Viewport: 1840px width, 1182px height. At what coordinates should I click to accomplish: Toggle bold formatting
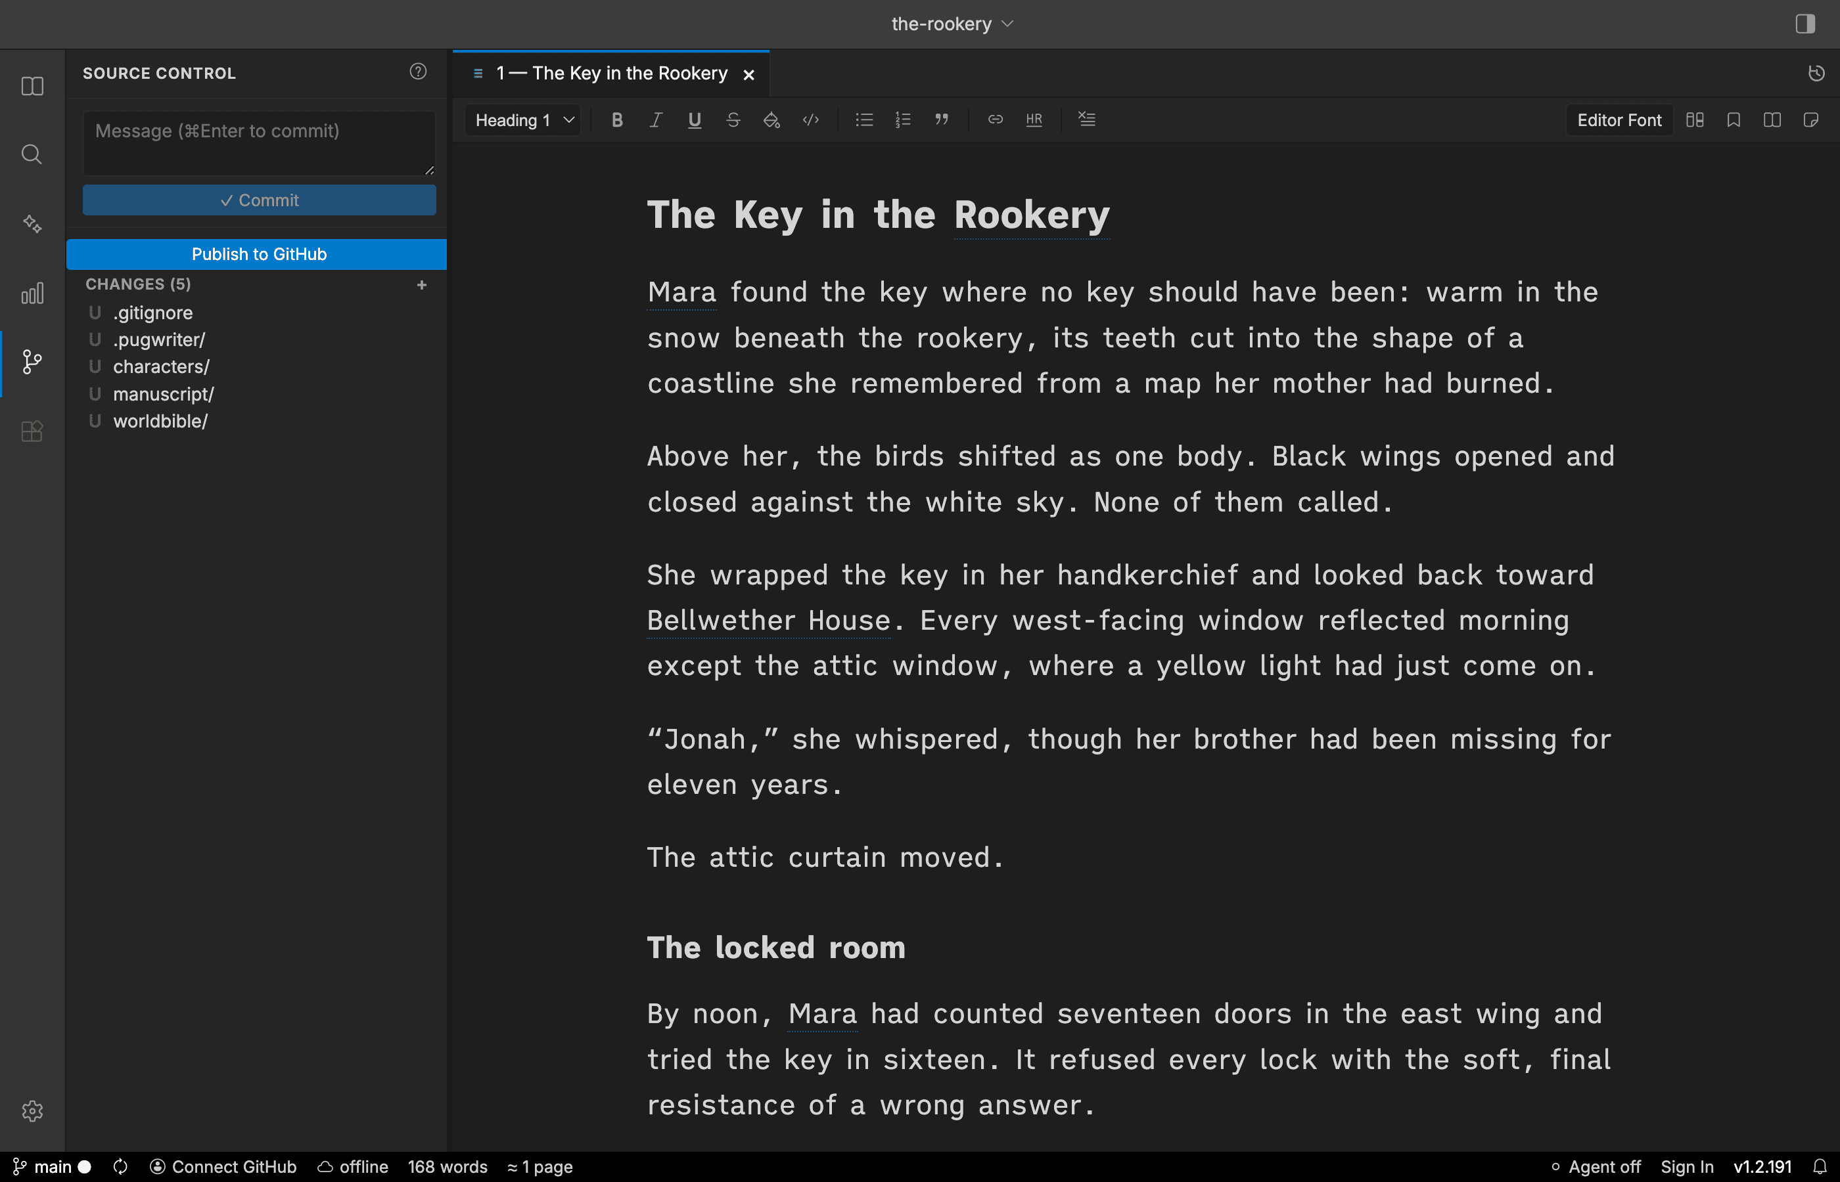point(616,120)
